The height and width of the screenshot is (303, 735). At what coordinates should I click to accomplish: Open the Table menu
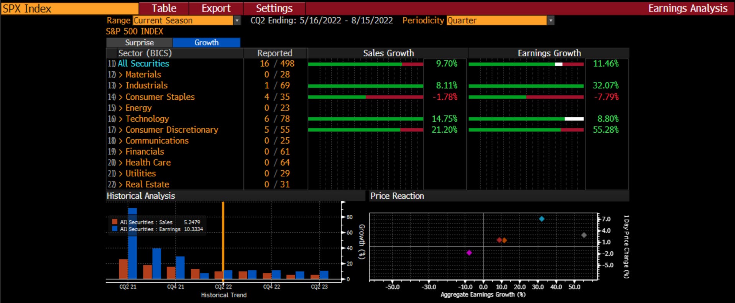click(x=164, y=8)
